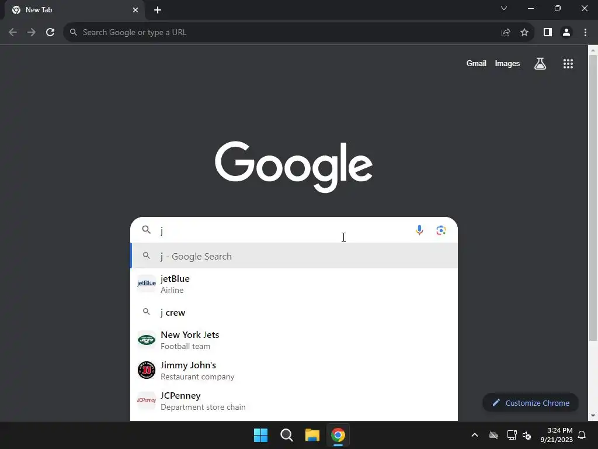Click the address bar field
This screenshot has width=598, height=449.
click(x=282, y=33)
